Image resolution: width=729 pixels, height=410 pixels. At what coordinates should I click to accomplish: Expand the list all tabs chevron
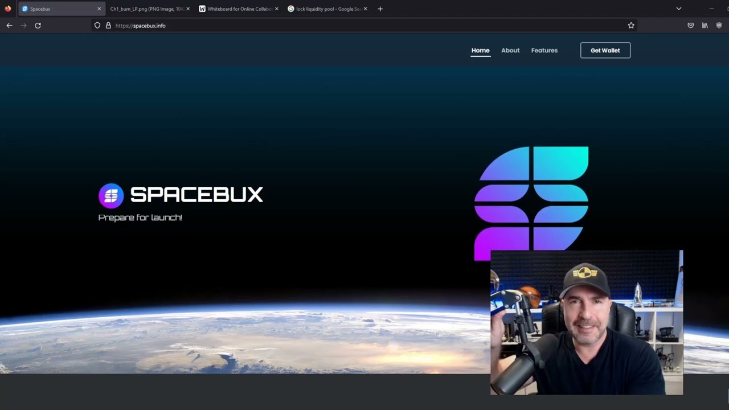(679, 9)
